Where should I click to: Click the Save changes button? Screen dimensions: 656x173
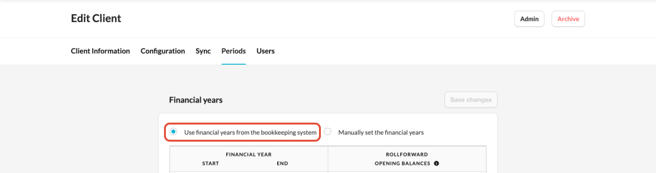point(471,100)
